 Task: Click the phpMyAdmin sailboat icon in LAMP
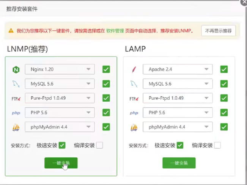(134, 127)
